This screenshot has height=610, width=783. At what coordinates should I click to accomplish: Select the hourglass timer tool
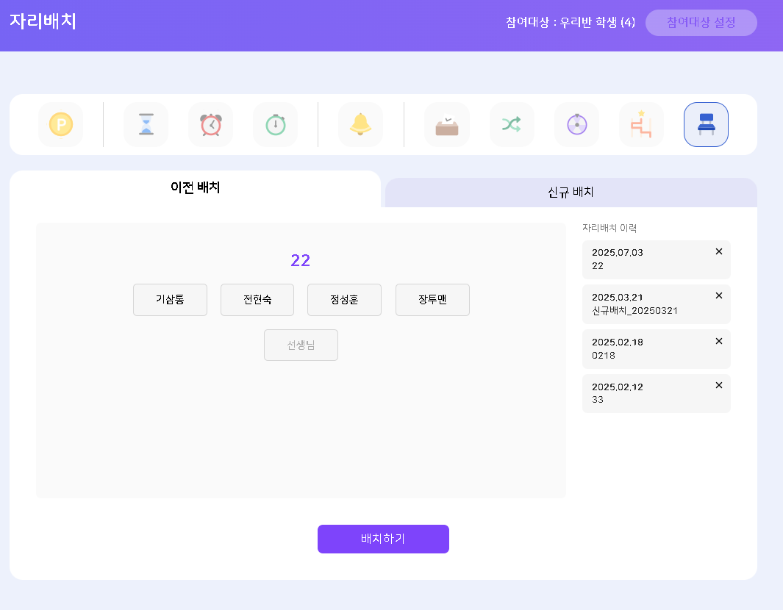(x=146, y=125)
